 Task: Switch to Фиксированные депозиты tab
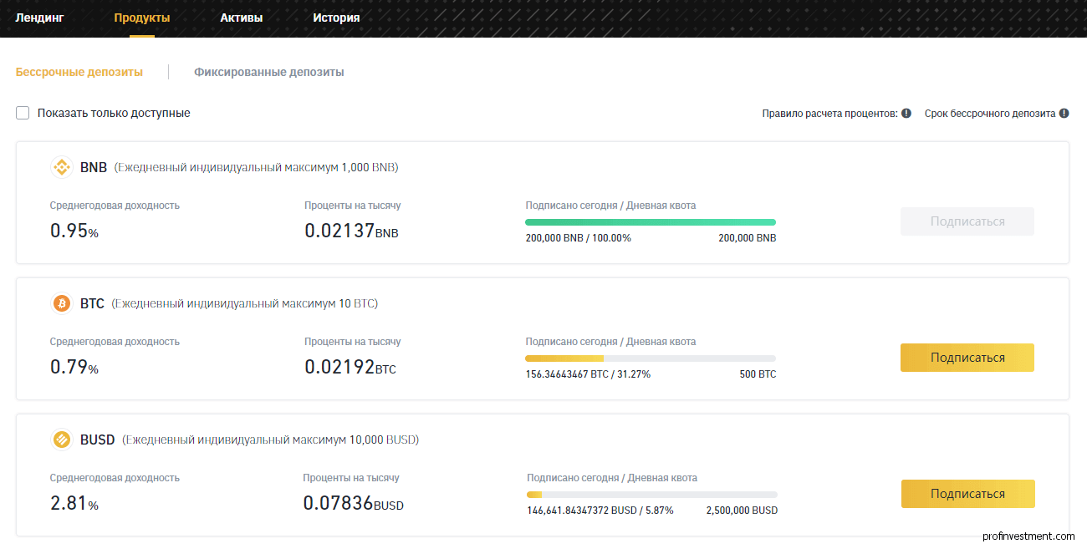(x=269, y=72)
